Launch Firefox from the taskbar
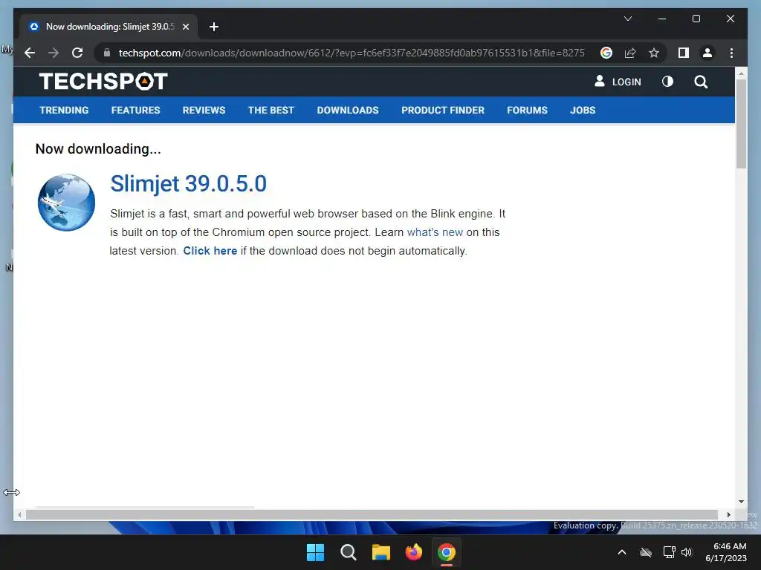This screenshot has width=761, height=570. tap(413, 552)
